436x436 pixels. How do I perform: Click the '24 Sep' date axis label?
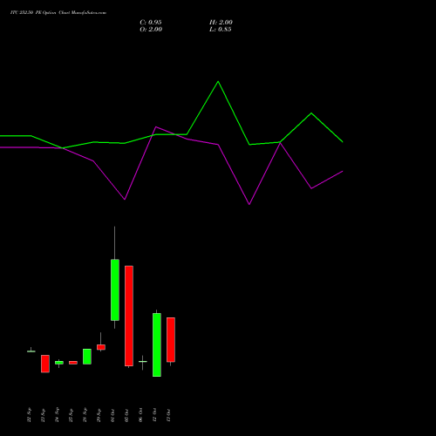coord(57,415)
